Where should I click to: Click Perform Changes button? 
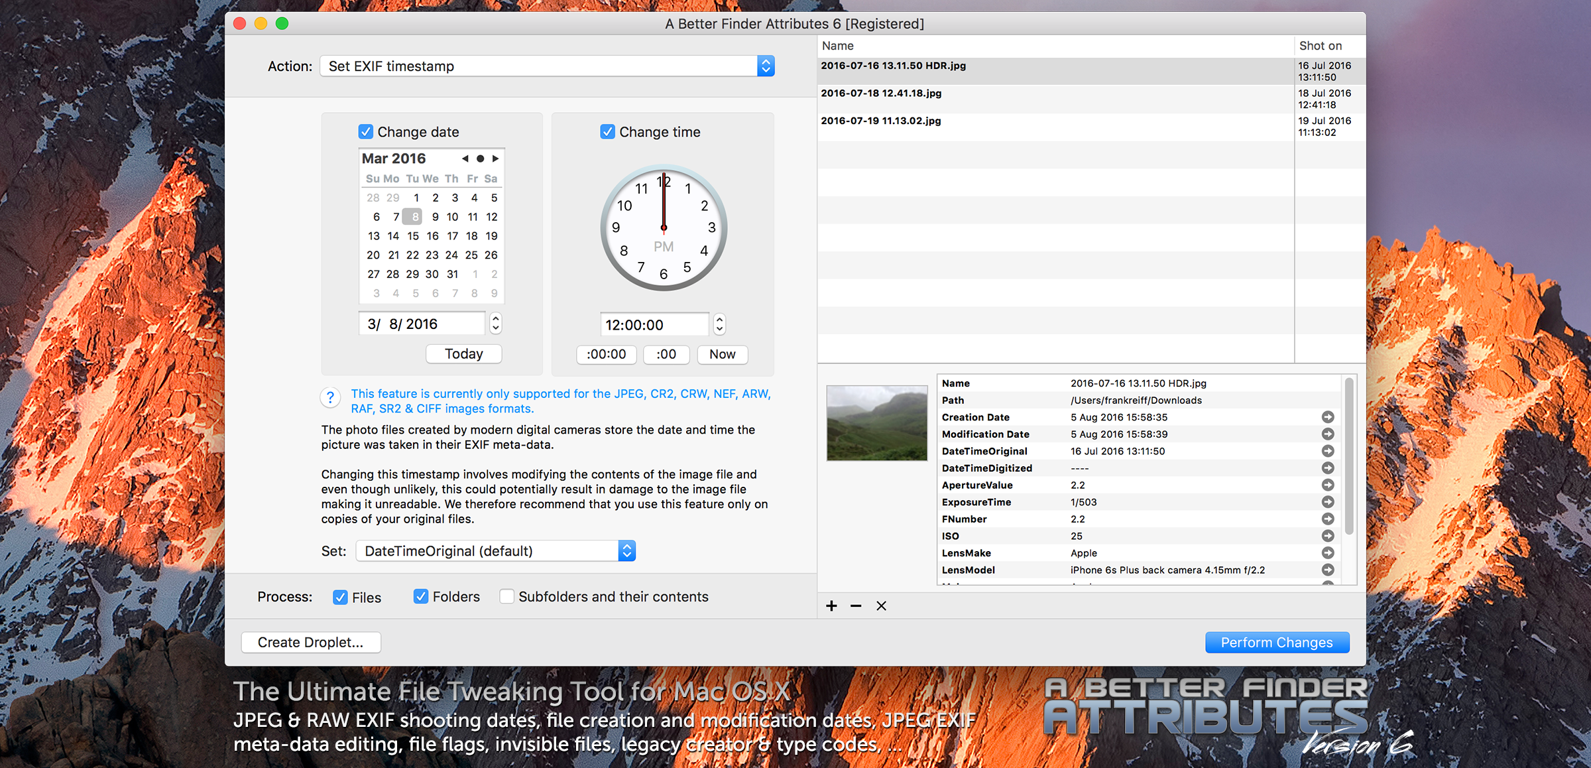1277,642
